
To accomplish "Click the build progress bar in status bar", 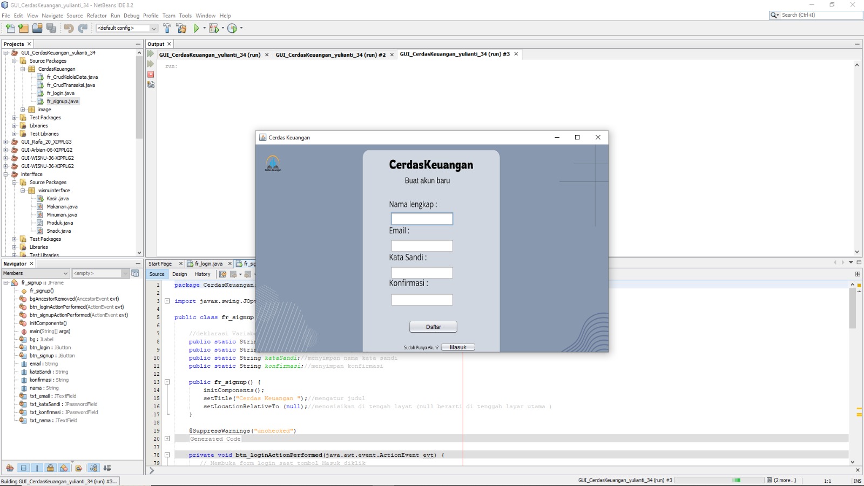I will click(717, 480).
